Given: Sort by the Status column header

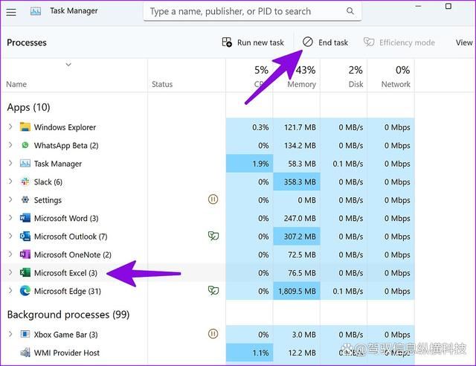Looking at the screenshot, I should (162, 84).
